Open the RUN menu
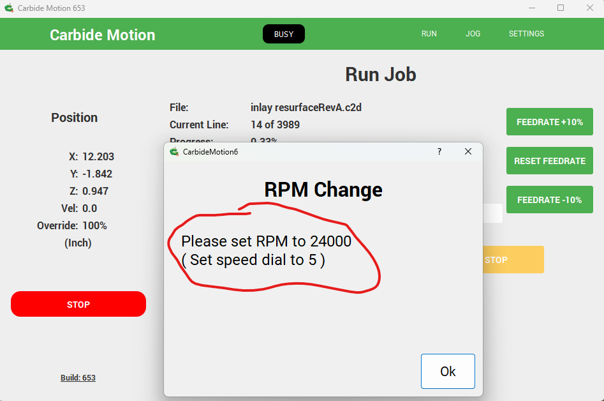This screenshot has height=401, width=604. pyautogui.click(x=429, y=34)
